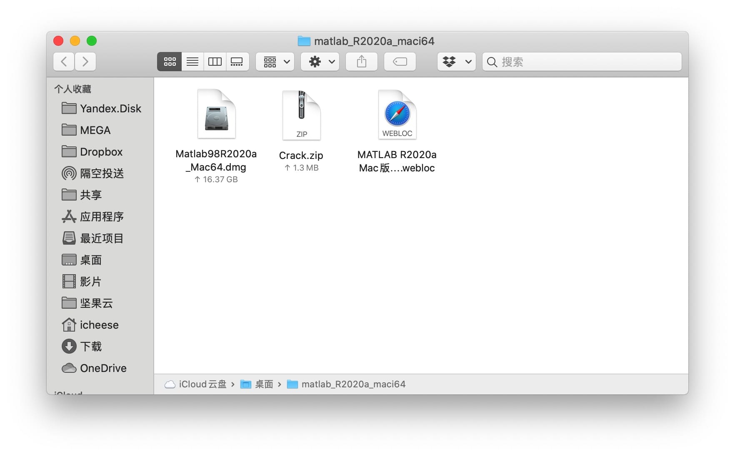Switch to list view

[x=192, y=62]
